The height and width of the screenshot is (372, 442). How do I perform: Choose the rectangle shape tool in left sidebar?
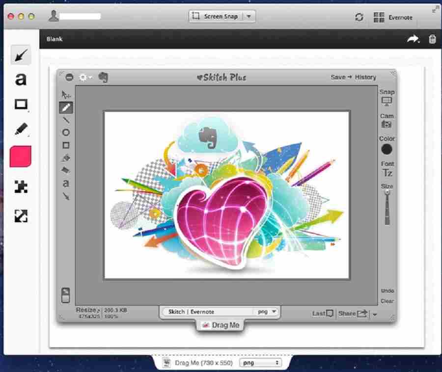21,104
